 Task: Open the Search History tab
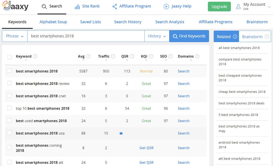tap(128, 22)
